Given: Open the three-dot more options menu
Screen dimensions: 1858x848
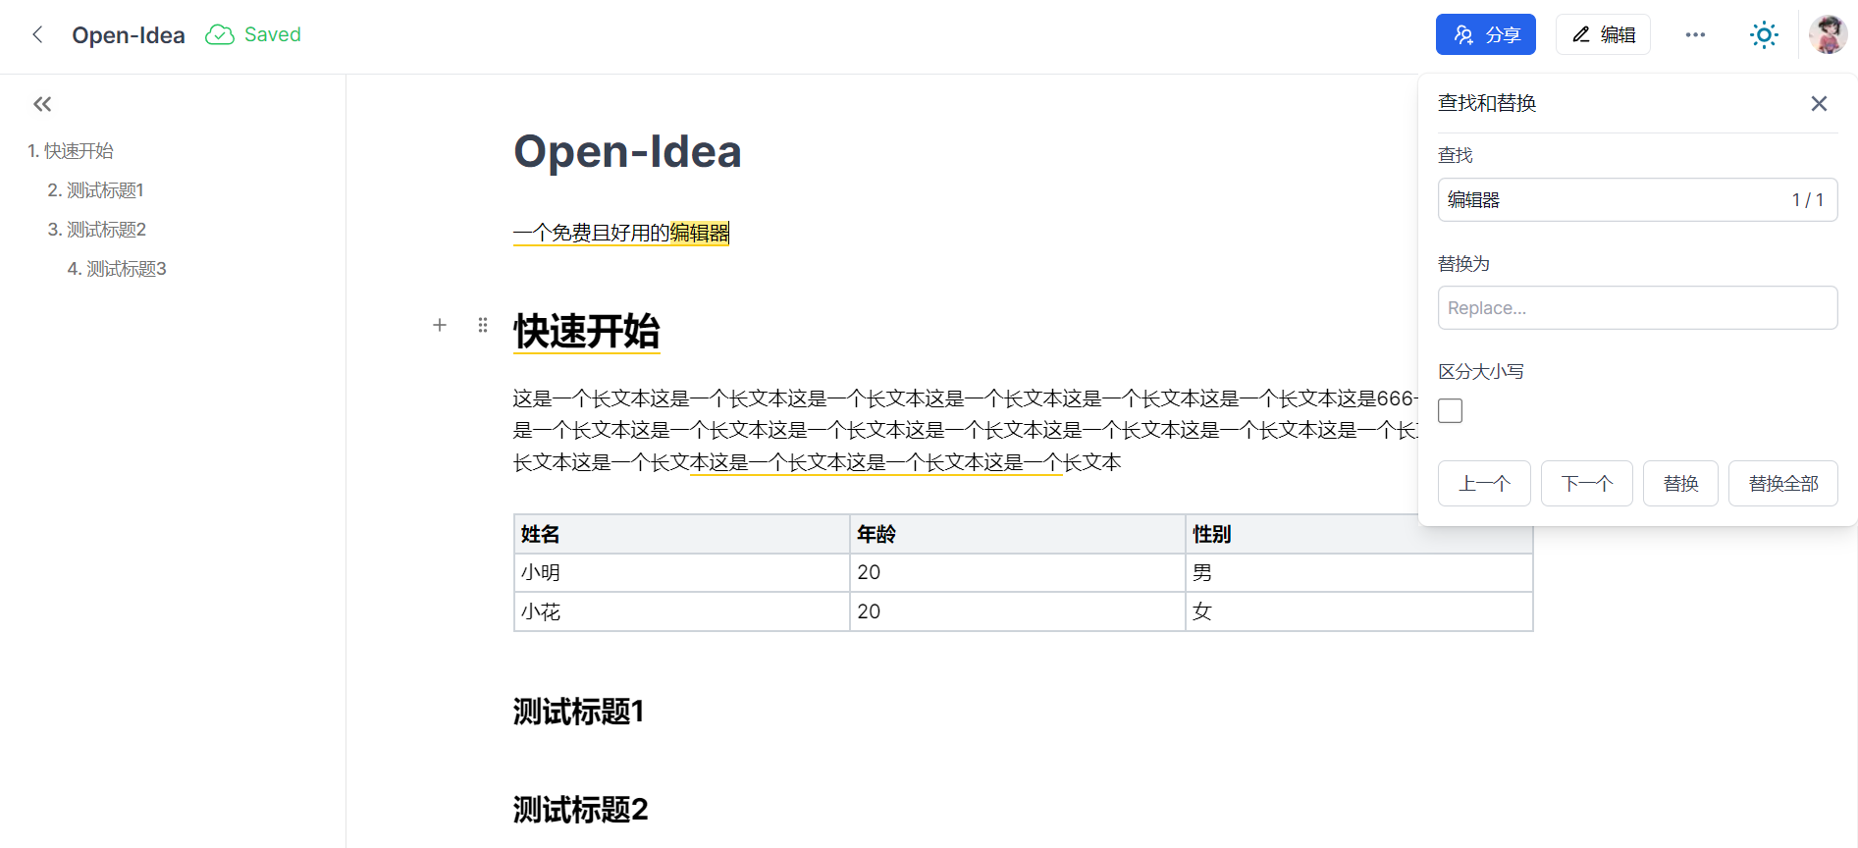Looking at the screenshot, I should click(x=1695, y=35).
